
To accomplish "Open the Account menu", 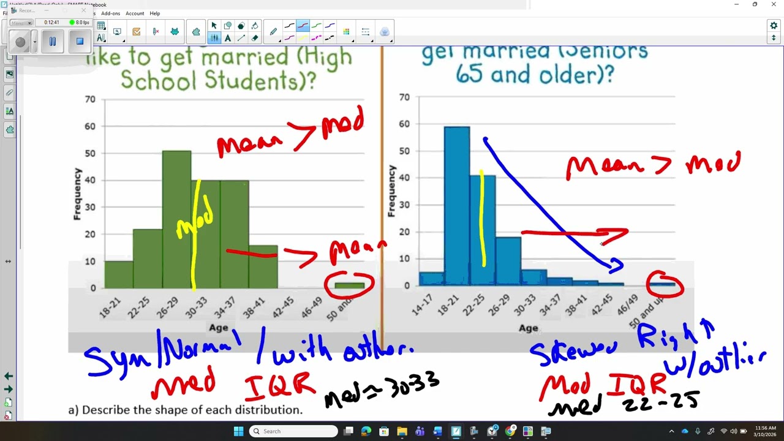I will (x=135, y=13).
